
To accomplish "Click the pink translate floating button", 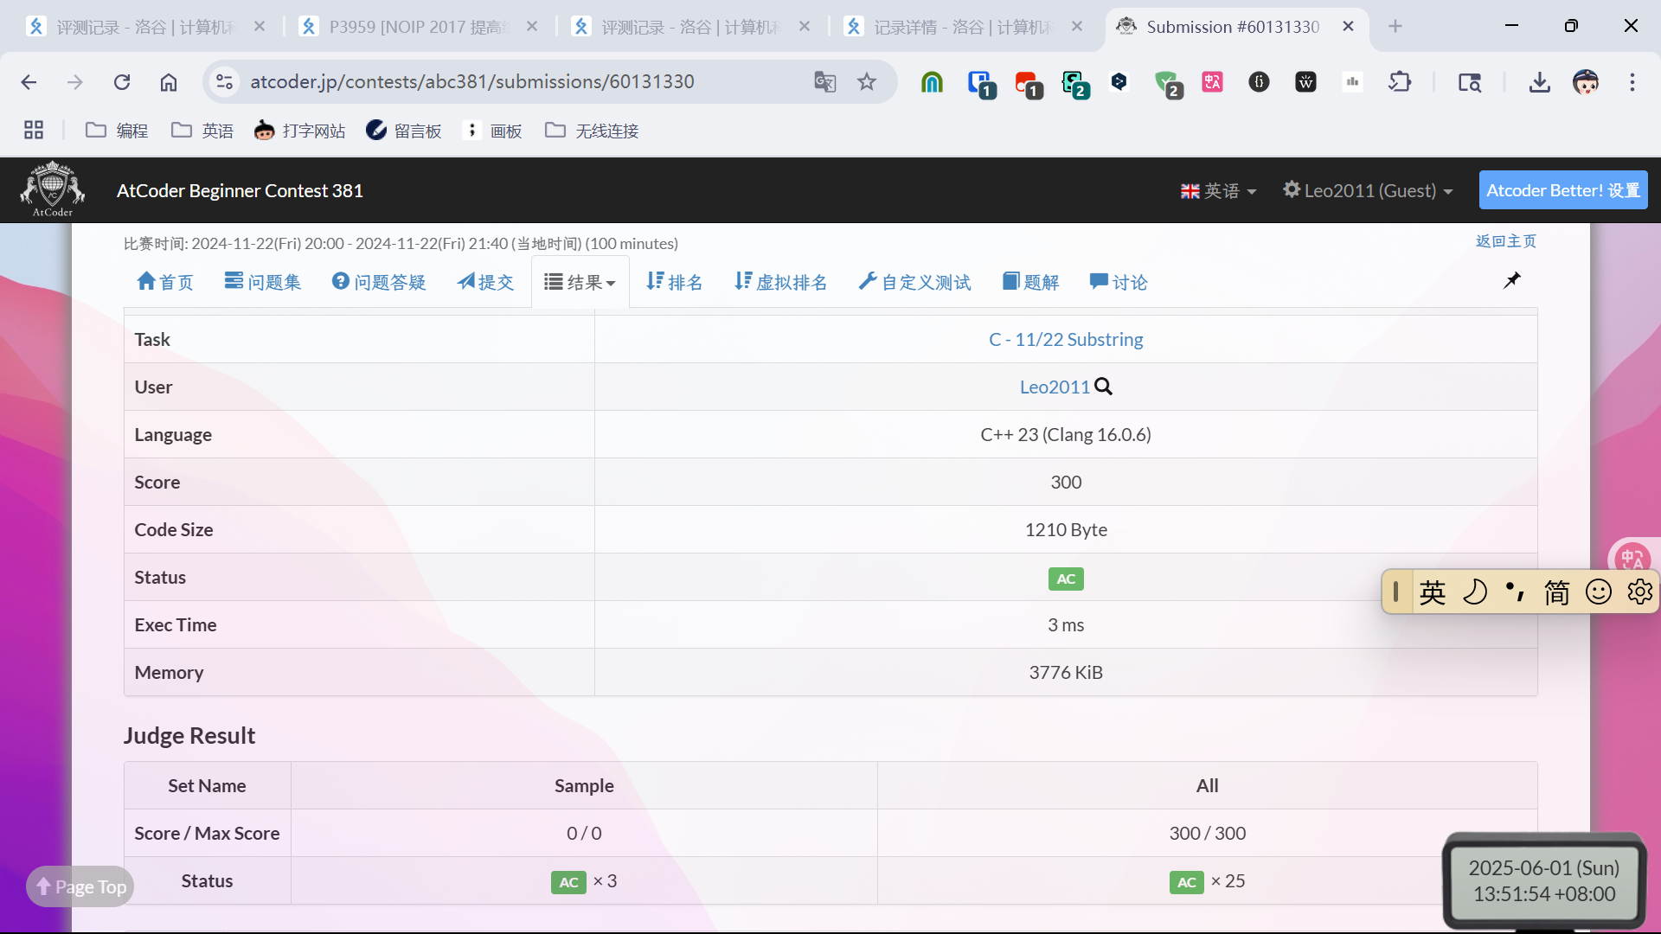I will (x=1632, y=558).
